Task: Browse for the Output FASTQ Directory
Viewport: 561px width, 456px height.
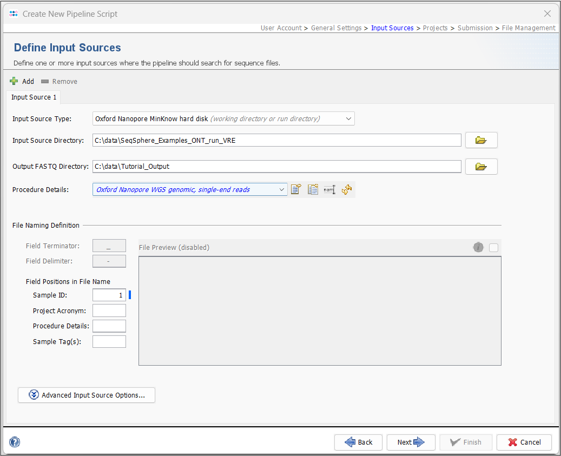Action: tap(480, 166)
